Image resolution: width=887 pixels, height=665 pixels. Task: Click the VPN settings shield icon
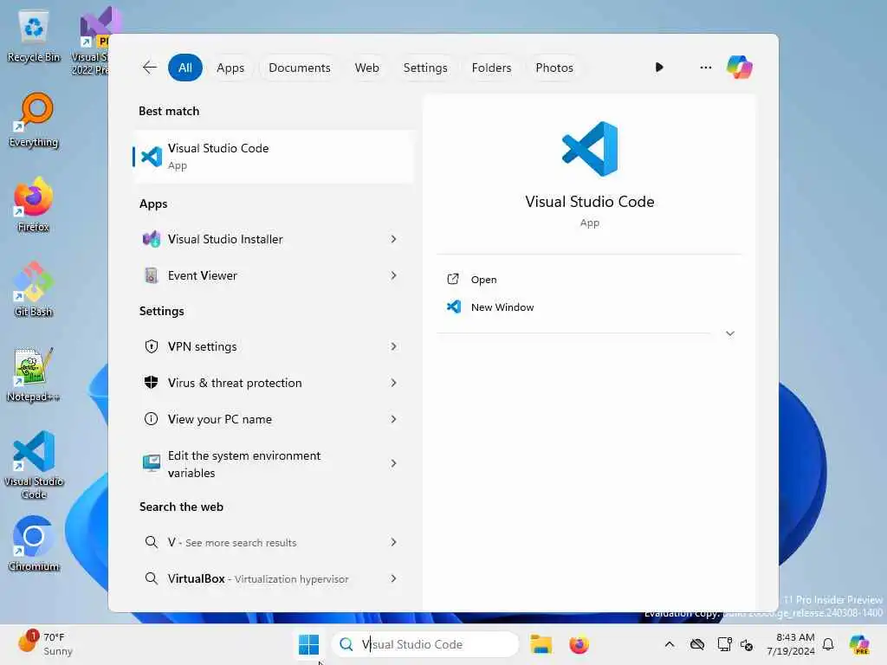click(151, 346)
